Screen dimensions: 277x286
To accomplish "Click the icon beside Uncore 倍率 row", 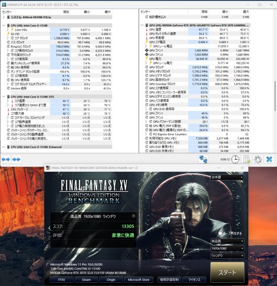I will (x=8, y=88).
